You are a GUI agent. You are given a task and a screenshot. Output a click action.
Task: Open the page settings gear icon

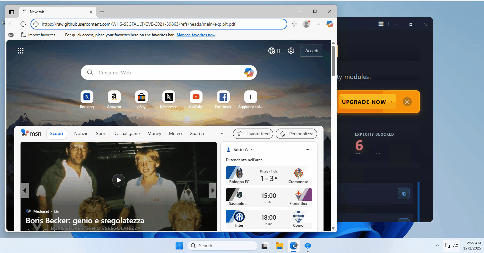pos(291,51)
